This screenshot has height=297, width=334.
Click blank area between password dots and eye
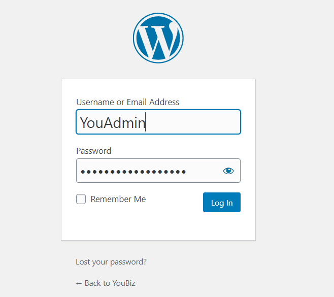coord(204,171)
